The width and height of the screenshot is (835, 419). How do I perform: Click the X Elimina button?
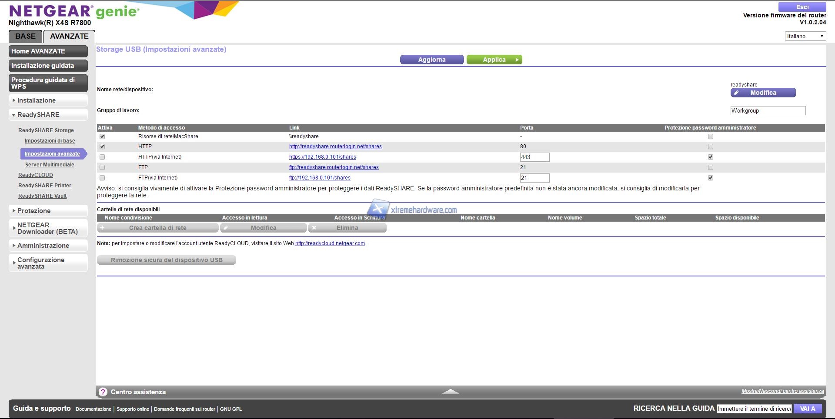coord(347,228)
